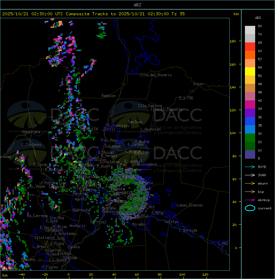Click the 'L_PAZ' map label
The image size is (275, 279).
pyautogui.click(x=223, y=244)
